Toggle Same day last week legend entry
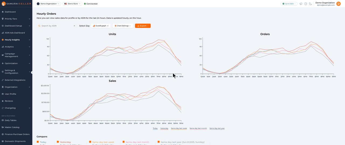345x145 pixels. (x=179, y=128)
